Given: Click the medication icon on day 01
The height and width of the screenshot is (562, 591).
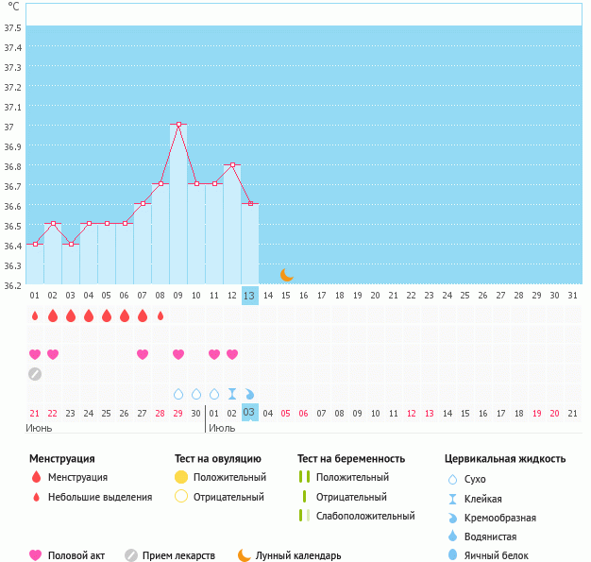Looking at the screenshot, I should [x=35, y=374].
